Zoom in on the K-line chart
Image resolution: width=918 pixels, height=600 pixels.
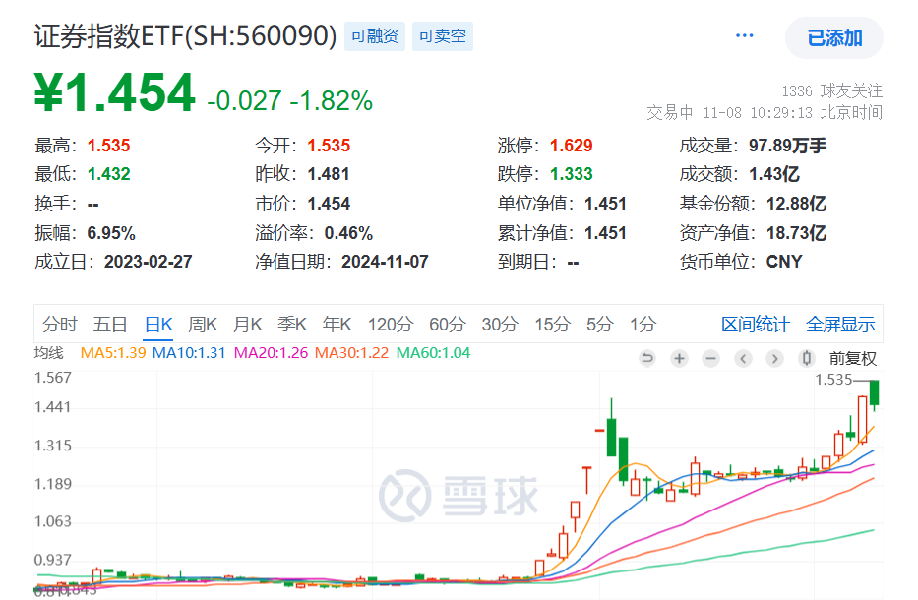tap(679, 359)
